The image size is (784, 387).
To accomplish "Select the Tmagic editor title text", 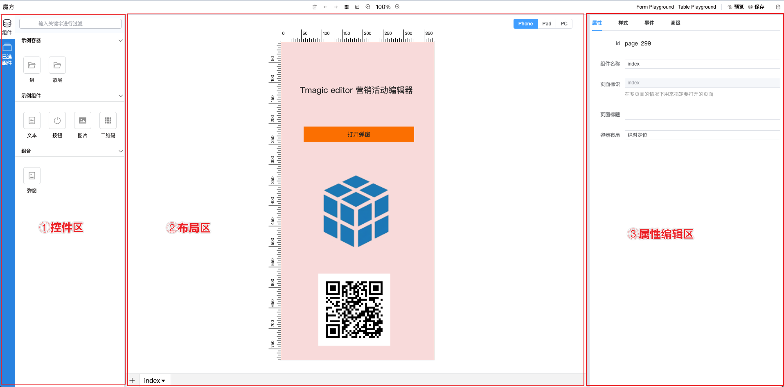I will [x=356, y=90].
